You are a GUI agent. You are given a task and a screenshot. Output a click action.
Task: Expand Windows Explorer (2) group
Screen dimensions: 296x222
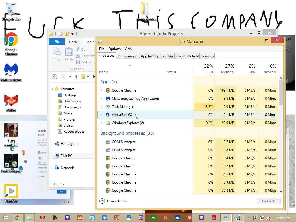point(101,123)
